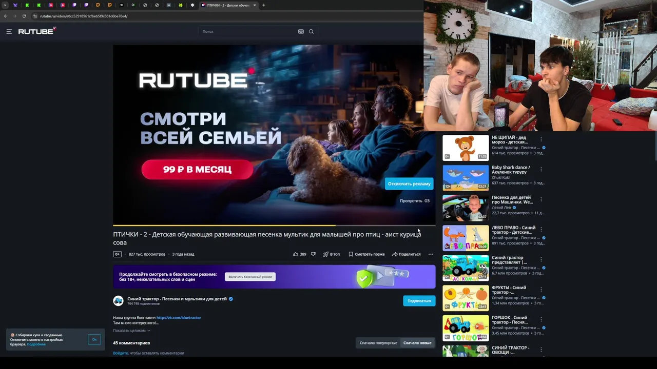Viewport: 657px width, 369px height.
Task: Open options menu for 'Синий трактор представляет'
Action: [x=541, y=259]
